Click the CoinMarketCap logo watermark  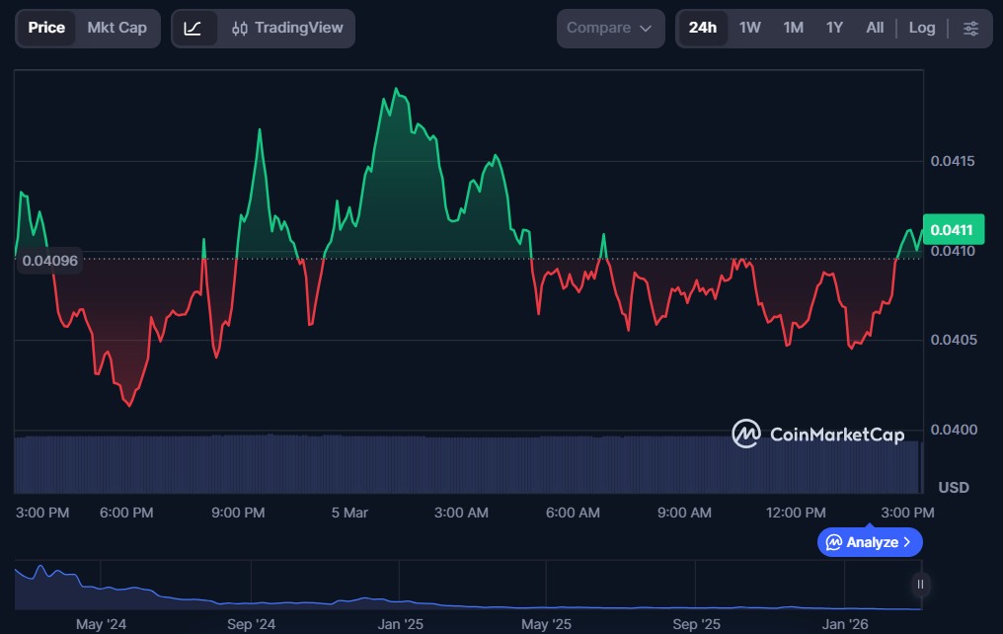(x=817, y=434)
